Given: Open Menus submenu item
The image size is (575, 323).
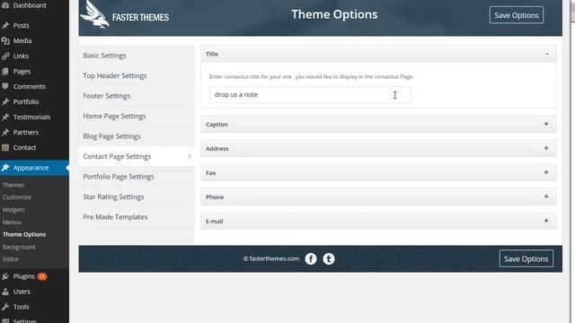Looking at the screenshot, I should pos(12,223).
